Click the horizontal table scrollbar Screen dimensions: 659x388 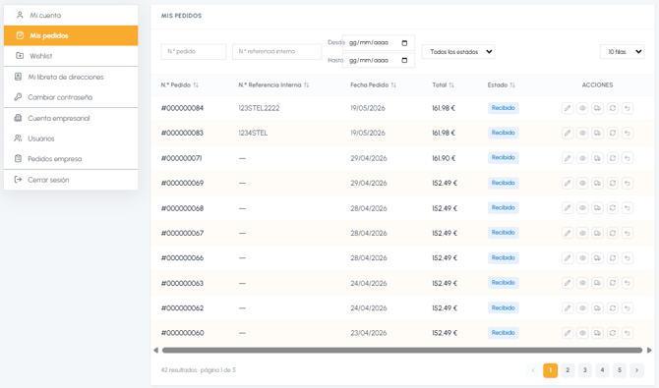coord(402,351)
